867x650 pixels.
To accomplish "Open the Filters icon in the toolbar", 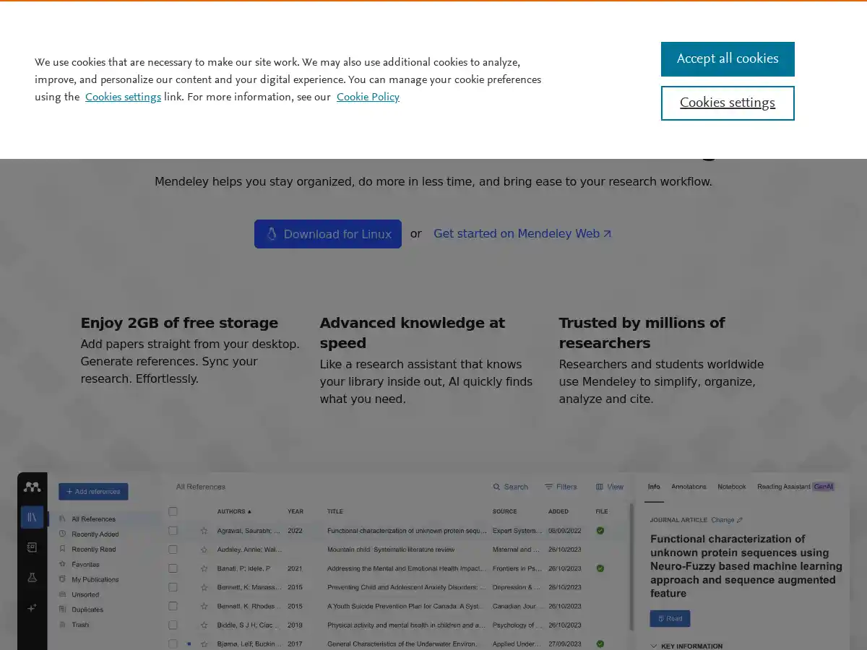I will [x=548, y=486].
